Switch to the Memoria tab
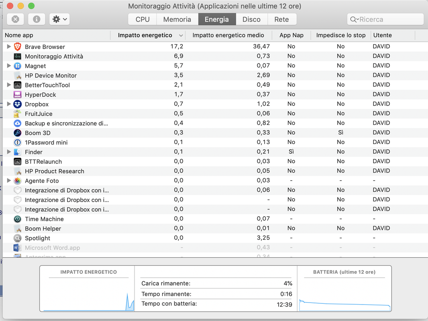The width and height of the screenshot is (428, 321). (177, 19)
